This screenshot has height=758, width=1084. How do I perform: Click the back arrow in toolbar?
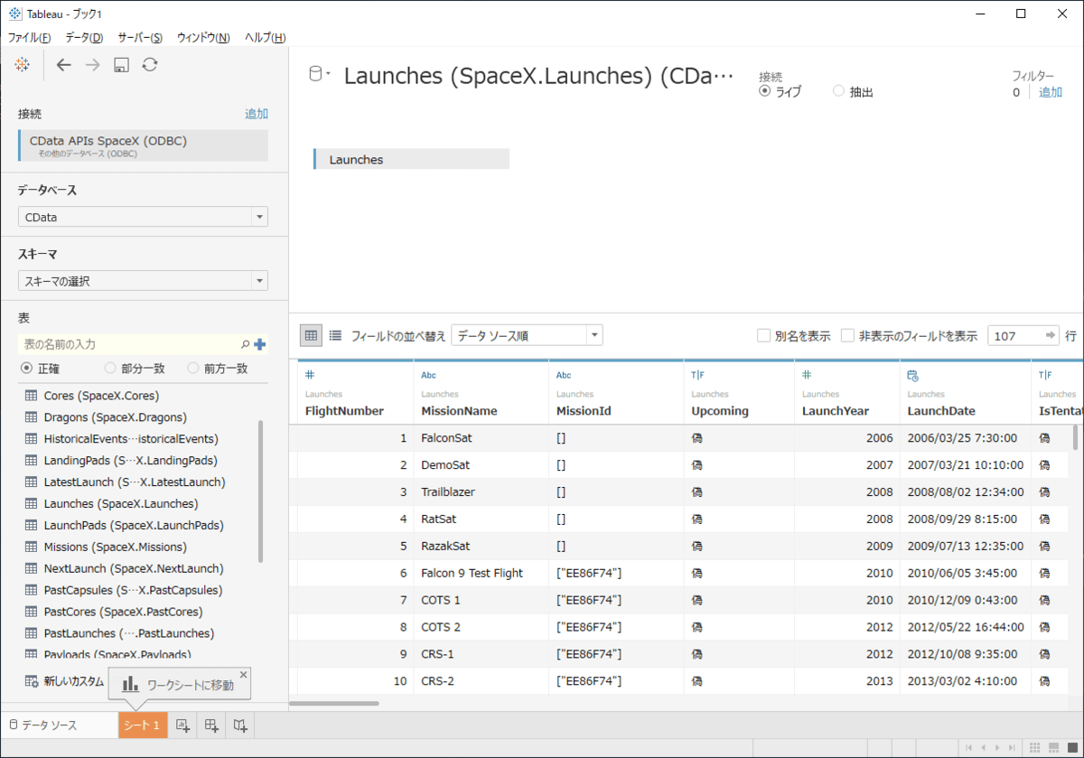click(63, 64)
